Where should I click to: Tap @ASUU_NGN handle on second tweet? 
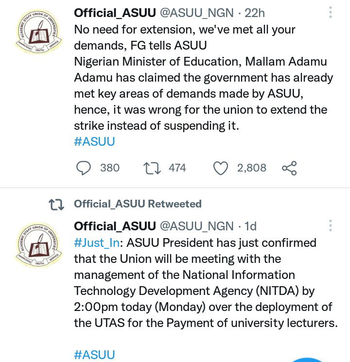(196, 226)
